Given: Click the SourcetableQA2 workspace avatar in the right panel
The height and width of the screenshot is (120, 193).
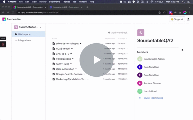Looking at the screenshot, I should [141, 33].
